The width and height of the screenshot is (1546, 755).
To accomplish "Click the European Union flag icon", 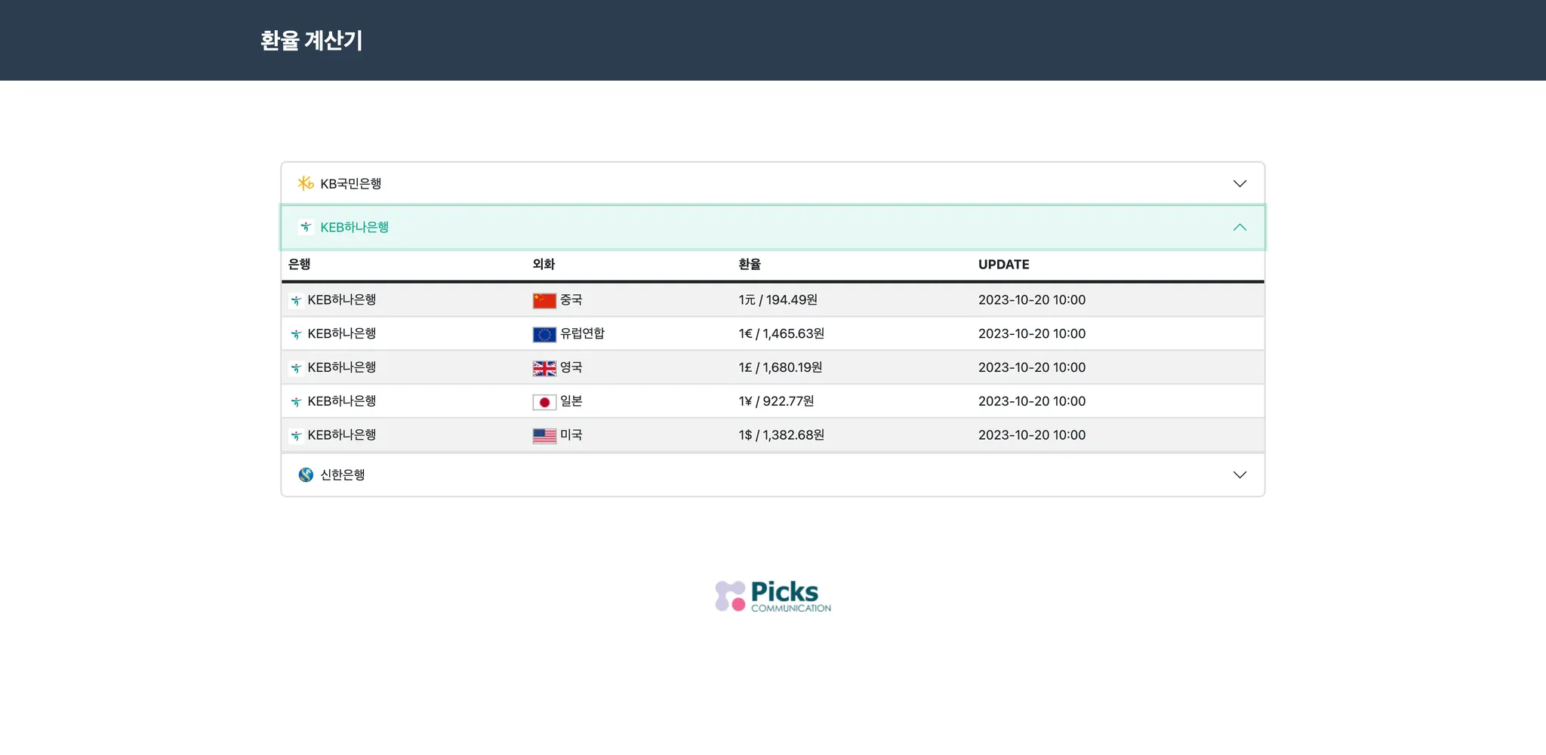I will pyautogui.click(x=544, y=334).
